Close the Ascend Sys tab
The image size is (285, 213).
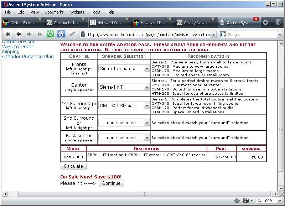256,19
